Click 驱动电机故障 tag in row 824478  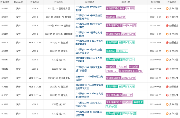[x=128, y=34]
